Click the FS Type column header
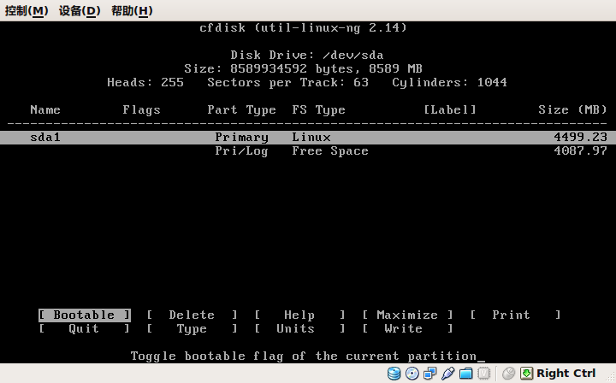The height and width of the screenshot is (383, 616). coord(318,110)
